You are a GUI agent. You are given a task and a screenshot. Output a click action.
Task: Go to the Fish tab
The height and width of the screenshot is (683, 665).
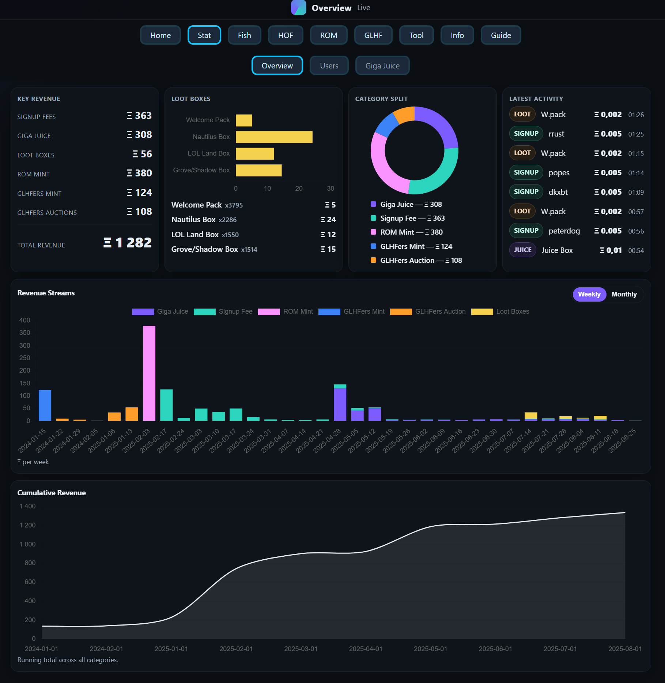[244, 35]
